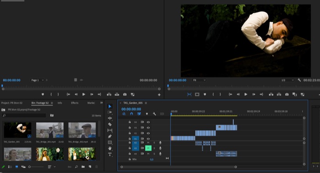
Task: Open the Bin: Footage b2 panel menu
Action: (x=52, y=103)
